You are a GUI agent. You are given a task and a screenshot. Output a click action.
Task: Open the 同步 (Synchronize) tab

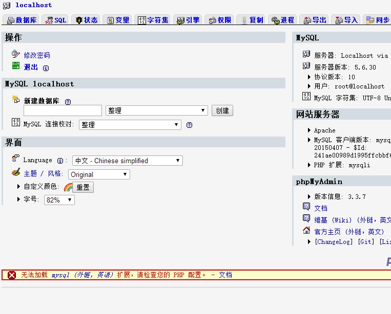point(378,20)
